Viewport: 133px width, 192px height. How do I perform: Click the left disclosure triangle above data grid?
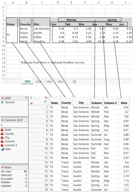pyautogui.click(x=31, y=98)
